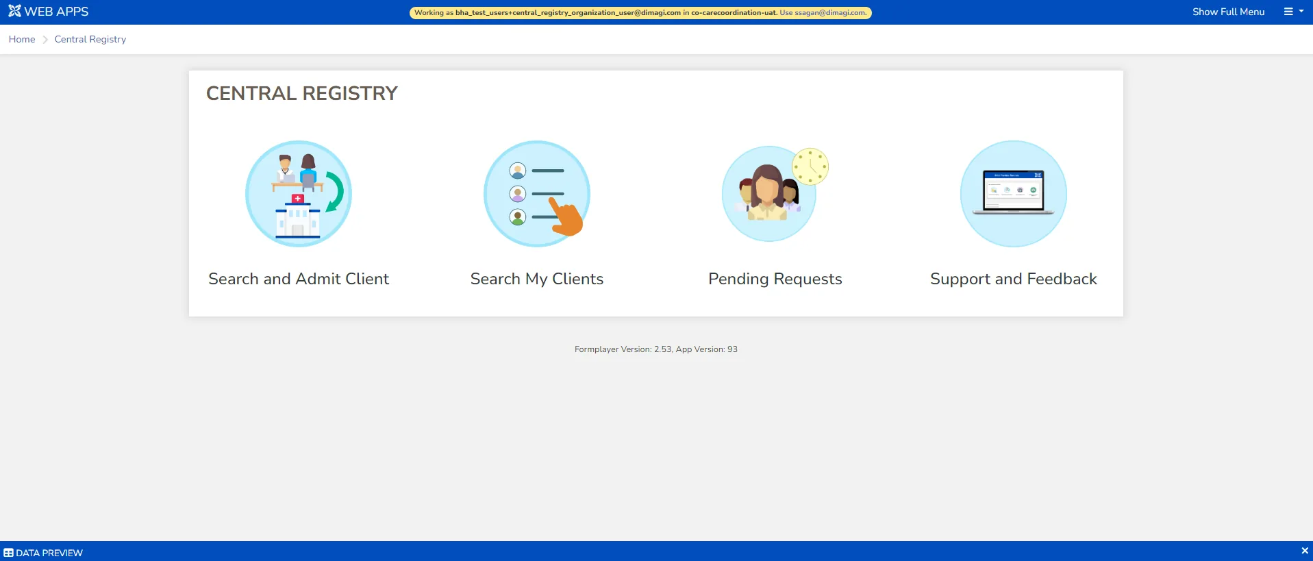Viewport: 1313px width, 561px height.
Task: Open the hamburger menu dropdown
Action: (x=1293, y=12)
